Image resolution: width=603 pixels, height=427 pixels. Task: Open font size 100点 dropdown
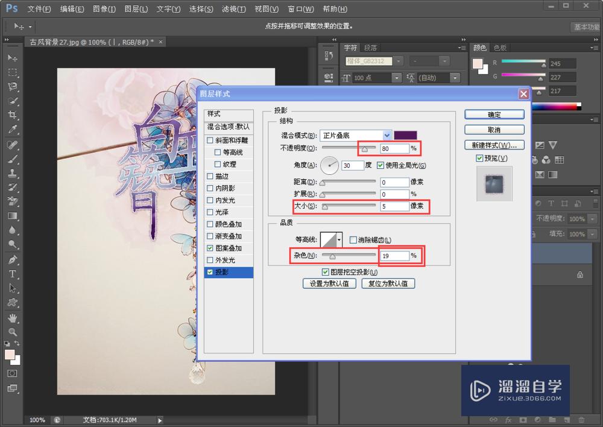tap(397, 78)
